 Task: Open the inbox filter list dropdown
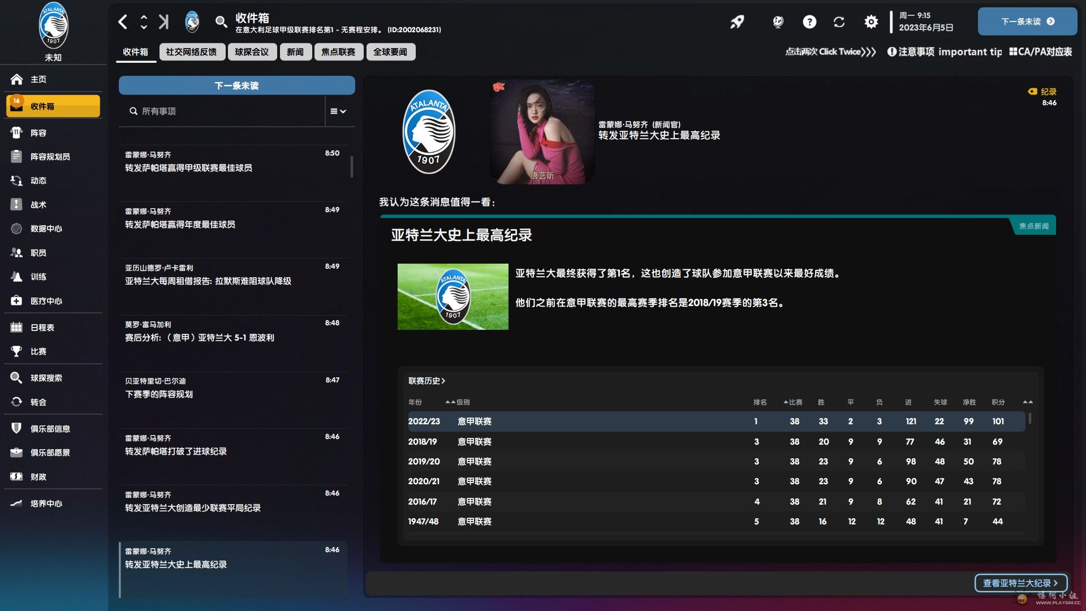[x=338, y=111]
